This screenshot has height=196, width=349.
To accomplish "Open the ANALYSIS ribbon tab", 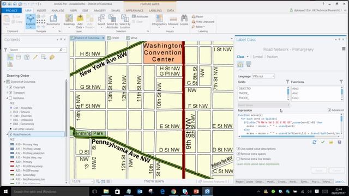I will [x=58, y=10].
